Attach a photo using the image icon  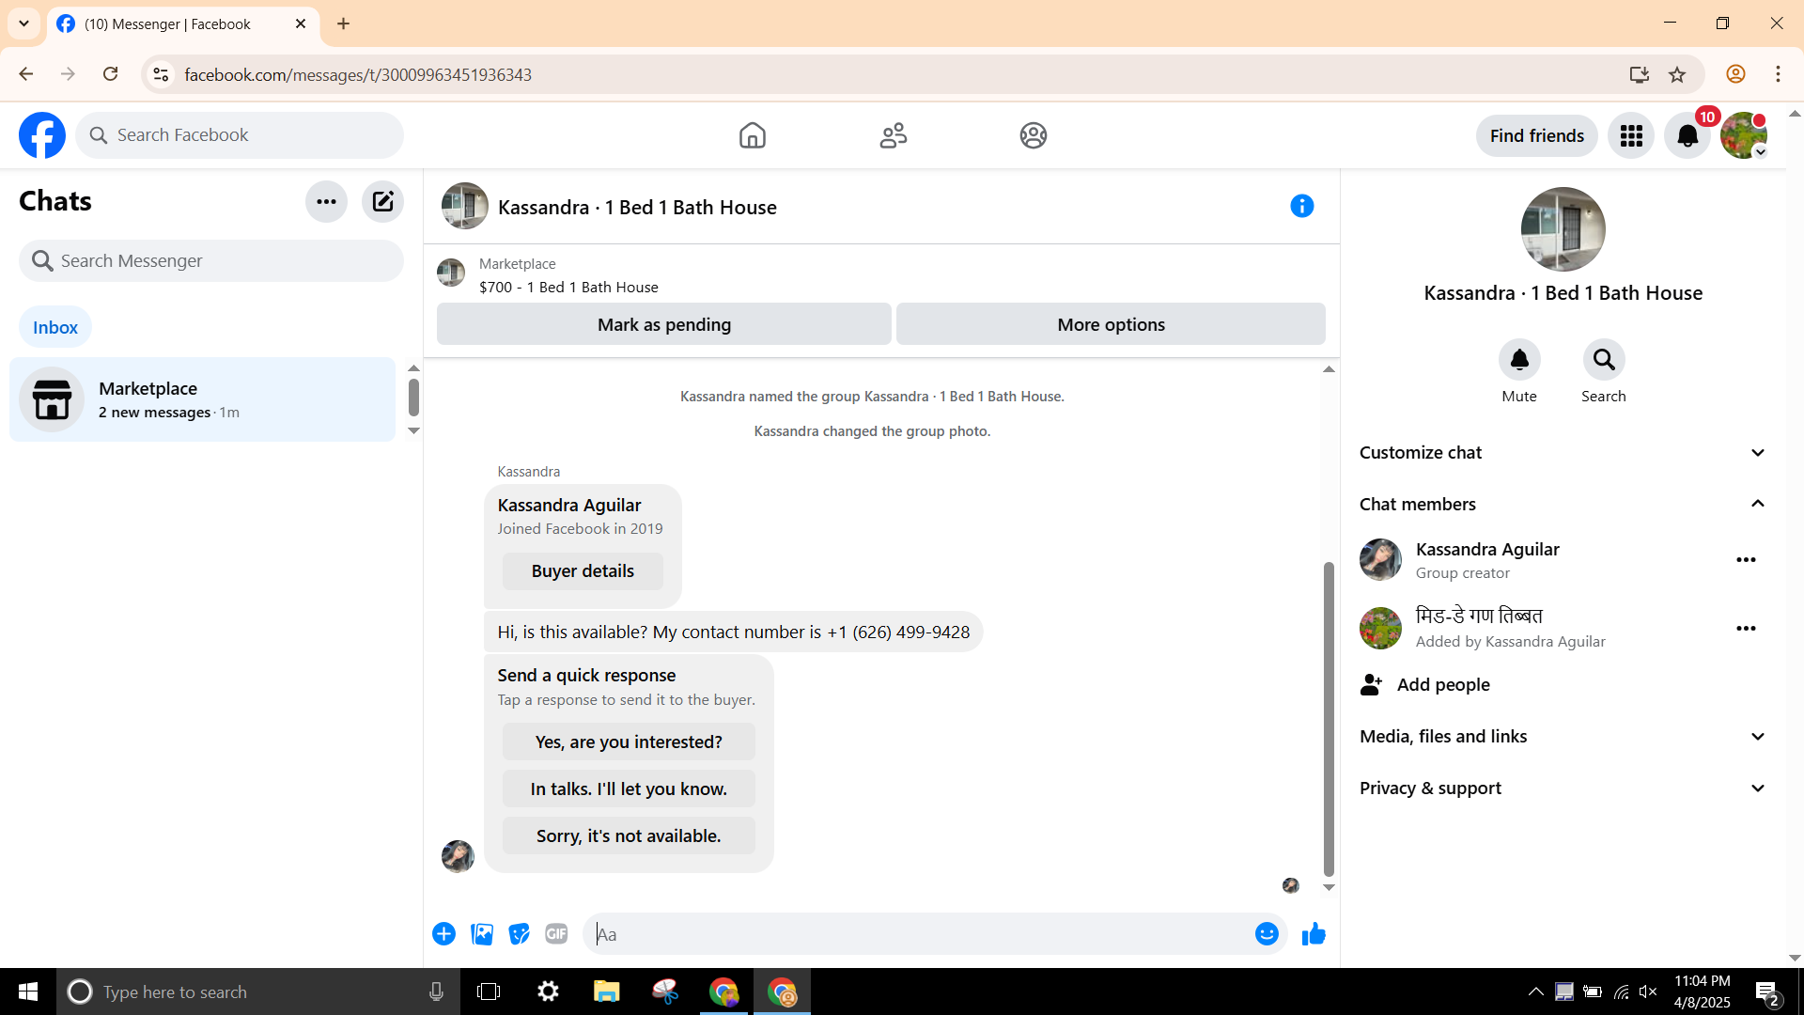point(482,934)
